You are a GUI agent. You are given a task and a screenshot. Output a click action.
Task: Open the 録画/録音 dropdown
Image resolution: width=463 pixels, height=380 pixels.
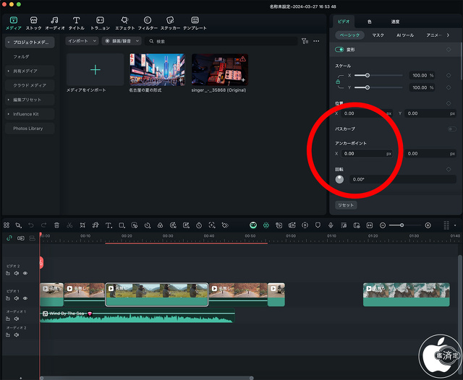click(121, 41)
